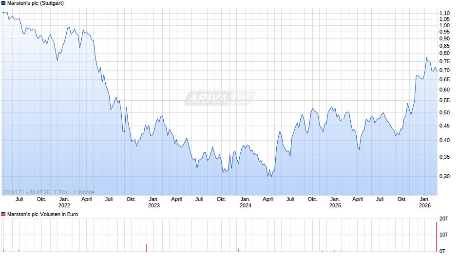Click the "Jan. 2023" time axis label
Screen dimensions: 458x256
pos(154,202)
